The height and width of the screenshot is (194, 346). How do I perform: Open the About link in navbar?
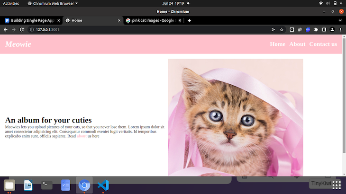pyautogui.click(x=297, y=44)
